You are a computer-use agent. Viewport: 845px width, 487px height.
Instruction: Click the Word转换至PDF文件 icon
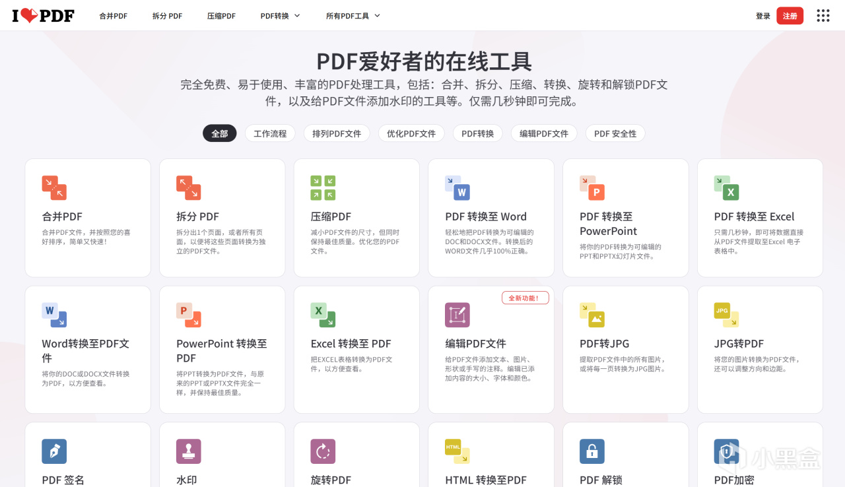pyautogui.click(x=54, y=315)
